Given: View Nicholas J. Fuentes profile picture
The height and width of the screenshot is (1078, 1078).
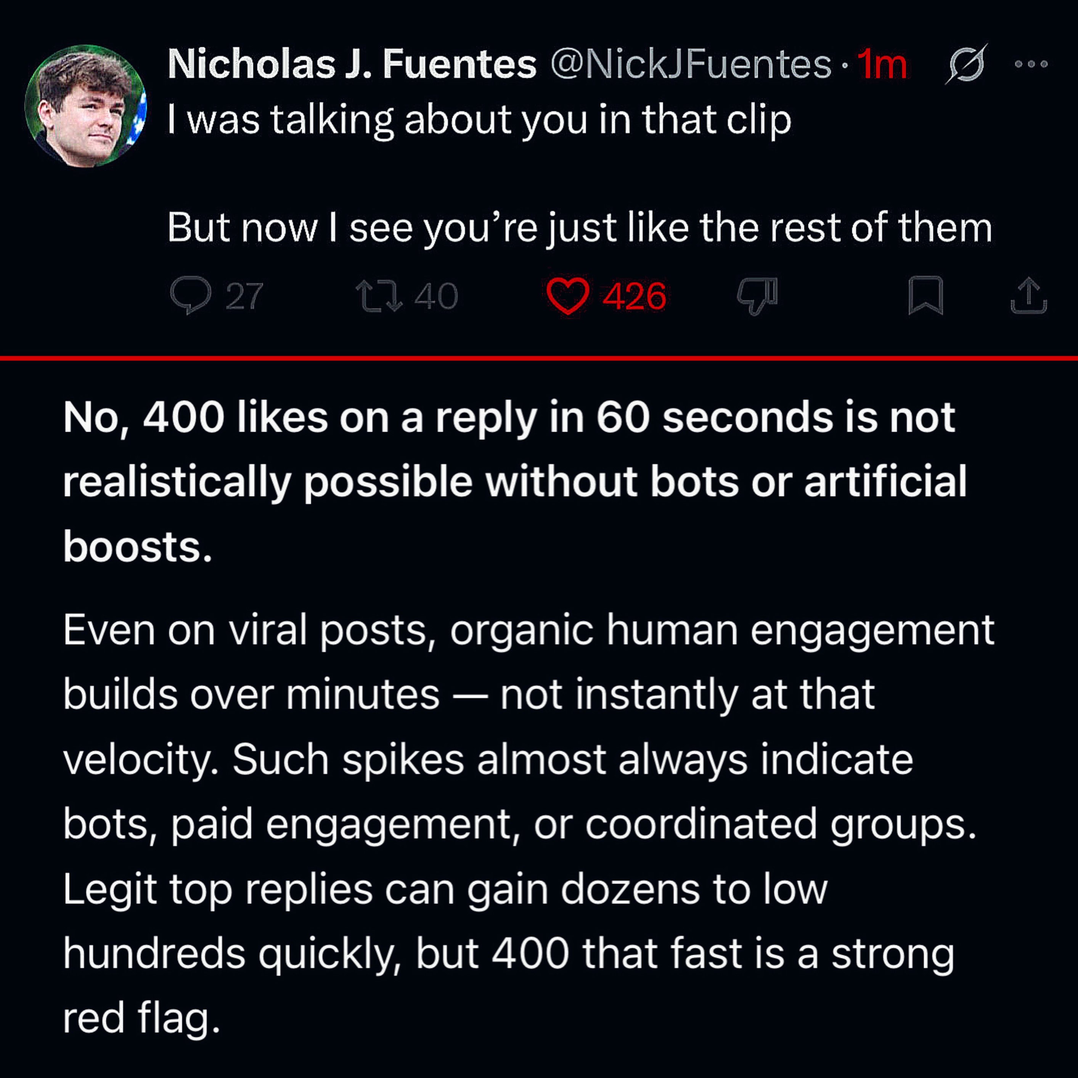Looking at the screenshot, I should pos(86,106).
